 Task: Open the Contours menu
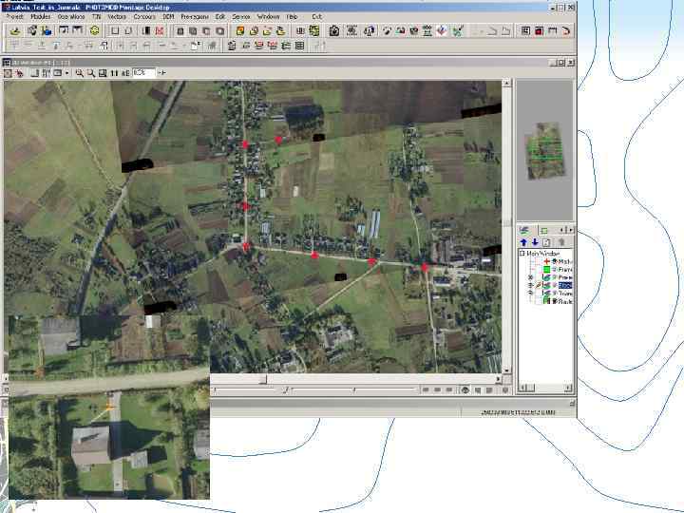[x=144, y=16]
